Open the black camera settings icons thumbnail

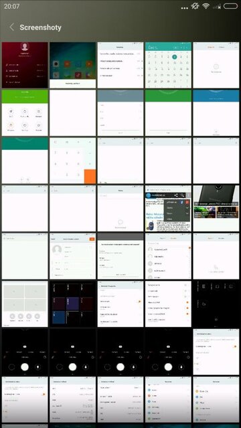click(x=216, y=304)
